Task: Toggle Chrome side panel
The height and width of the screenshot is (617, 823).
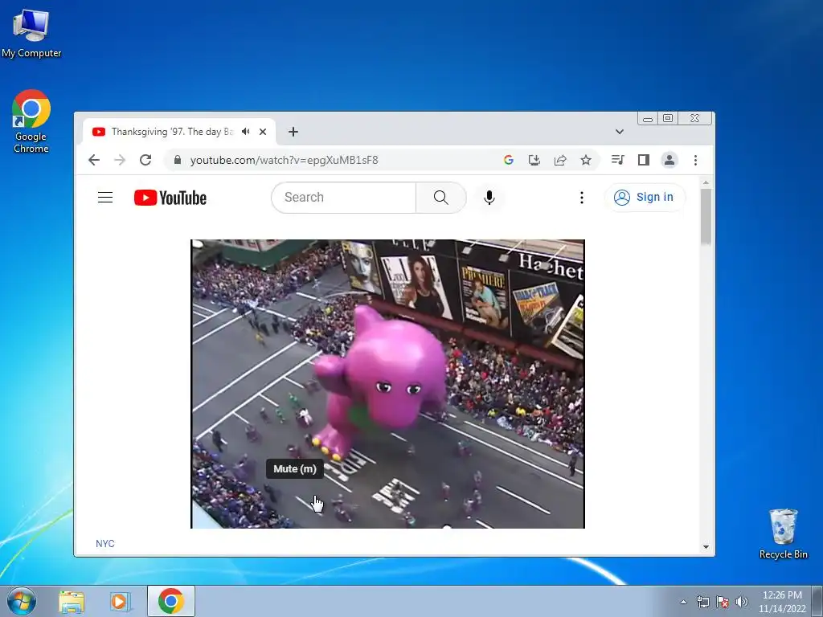Action: pyautogui.click(x=644, y=160)
